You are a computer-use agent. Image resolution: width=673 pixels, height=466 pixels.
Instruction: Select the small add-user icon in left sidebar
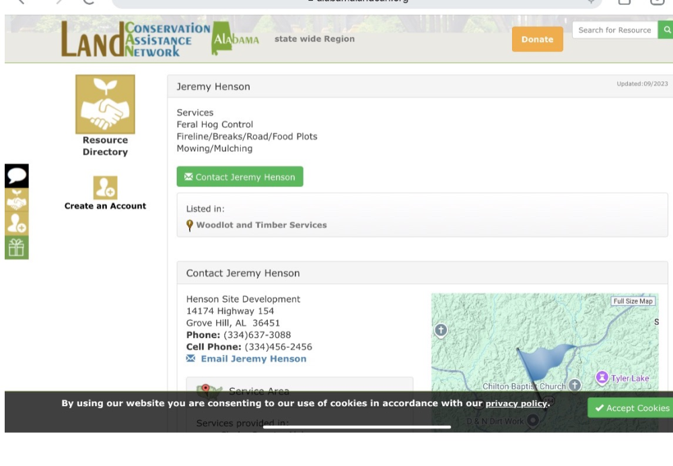[17, 223]
